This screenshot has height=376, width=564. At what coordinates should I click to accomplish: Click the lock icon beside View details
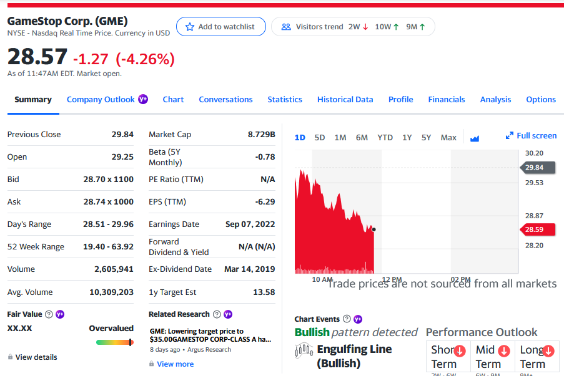tap(10, 357)
